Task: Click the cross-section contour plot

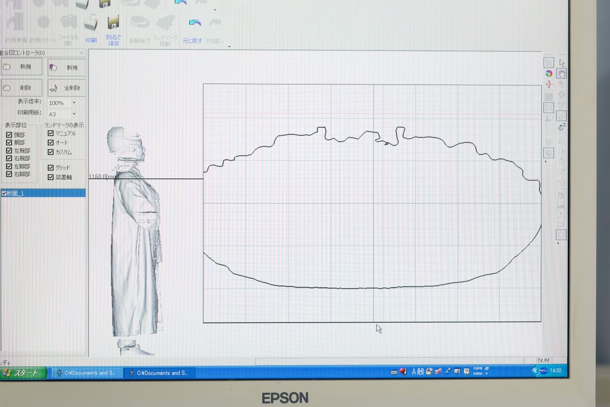Action: tap(372, 203)
